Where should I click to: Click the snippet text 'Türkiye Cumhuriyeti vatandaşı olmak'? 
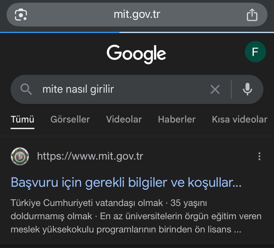87,203
